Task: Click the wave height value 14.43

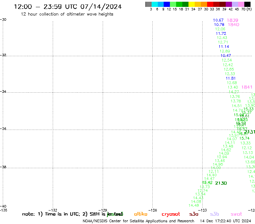Action: pos(198,198)
